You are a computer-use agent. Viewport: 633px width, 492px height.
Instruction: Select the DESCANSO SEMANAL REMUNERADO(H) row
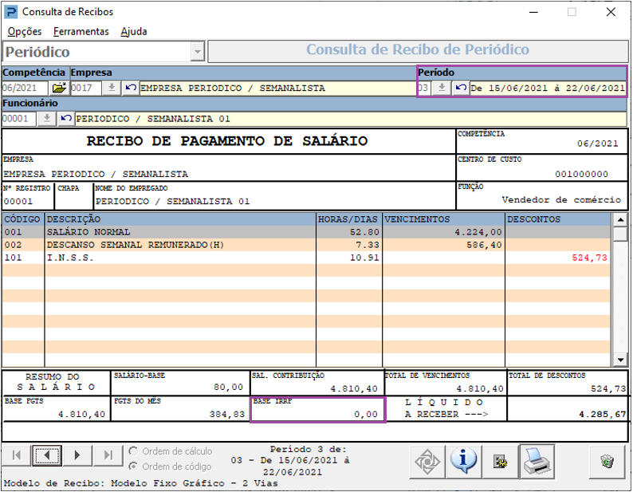click(x=306, y=245)
